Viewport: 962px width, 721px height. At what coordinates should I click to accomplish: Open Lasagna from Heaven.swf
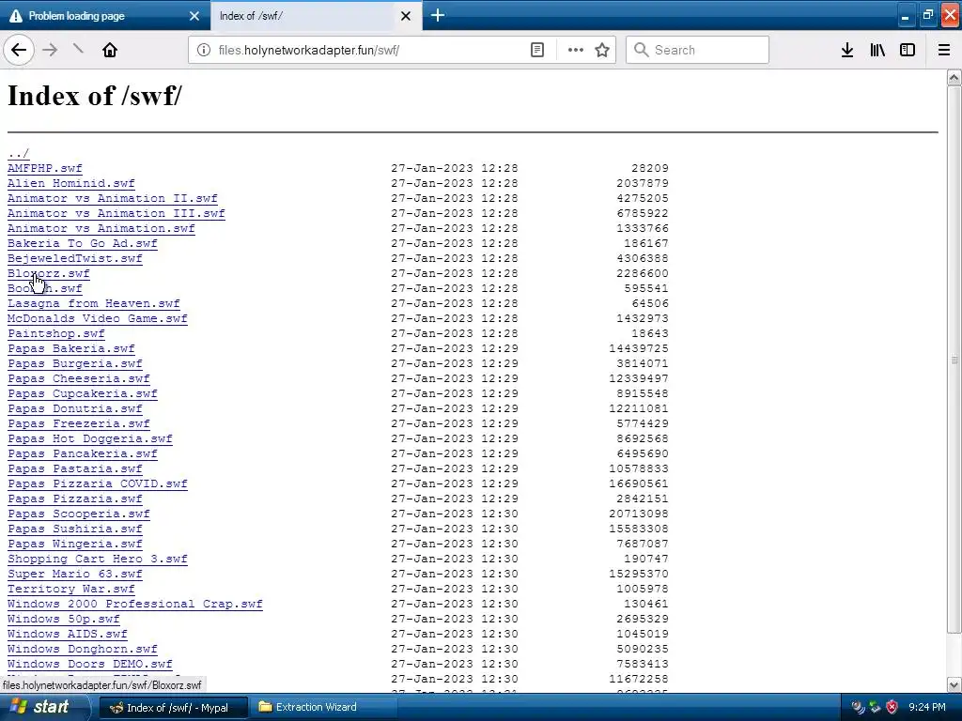[x=94, y=303]
